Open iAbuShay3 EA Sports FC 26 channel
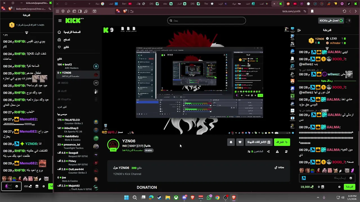The image size is (360, 202). click(x=78, y=130)
